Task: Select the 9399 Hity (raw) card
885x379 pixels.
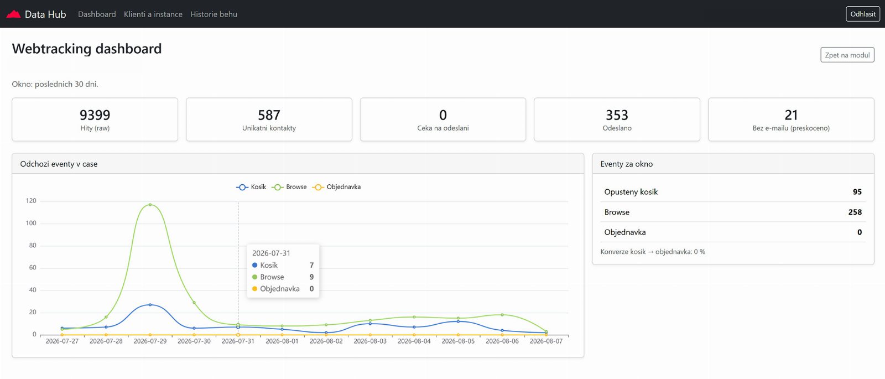Action: 95,120
